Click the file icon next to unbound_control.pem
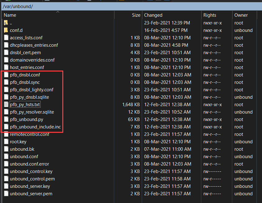This screenshot has height=203, width=262. point(6,179)
